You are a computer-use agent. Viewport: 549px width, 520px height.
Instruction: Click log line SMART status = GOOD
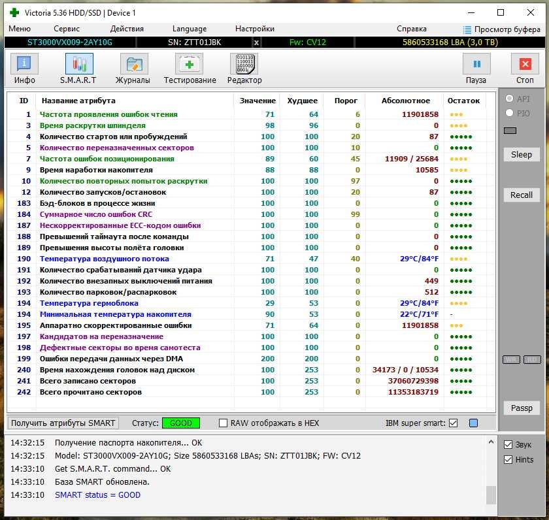click(x=97, y=495)
